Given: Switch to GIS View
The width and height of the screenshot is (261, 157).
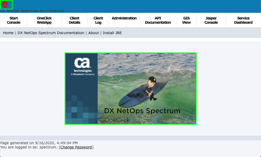Looking at the screenshot, I should tap(186, 20).
